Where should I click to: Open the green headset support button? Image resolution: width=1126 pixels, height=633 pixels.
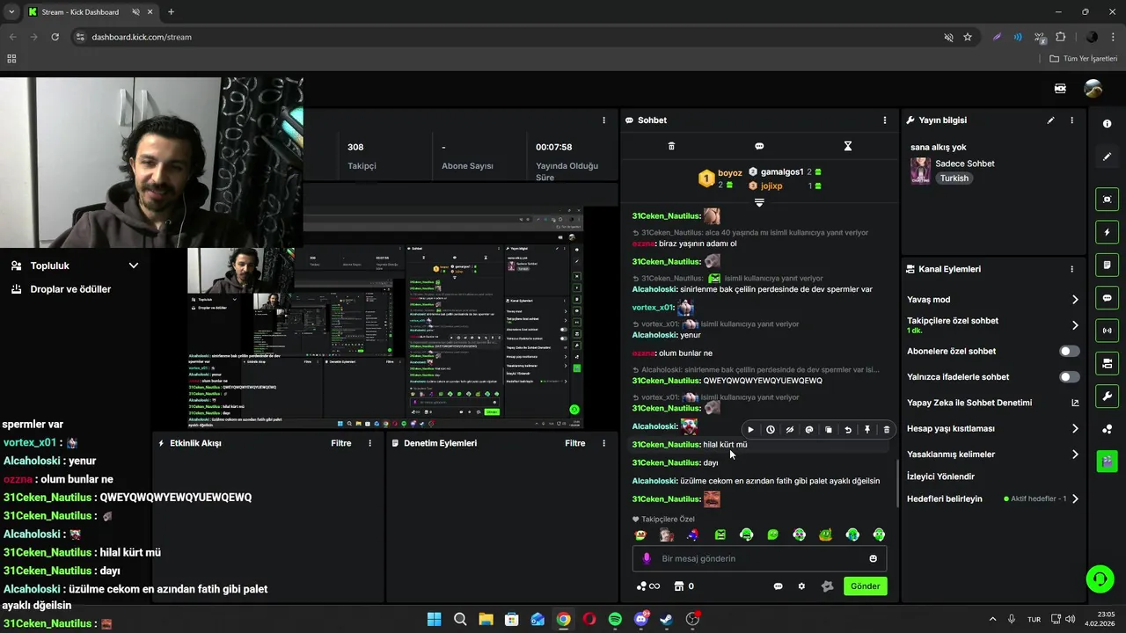coord(1100,578)
